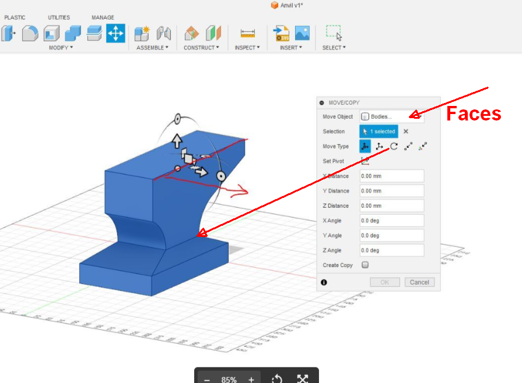
Task: Switch to the Utilities tab
Action: [59, 17]
